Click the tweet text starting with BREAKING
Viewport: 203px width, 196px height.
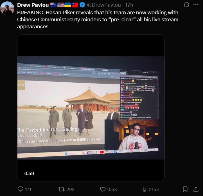coord(98,20)
